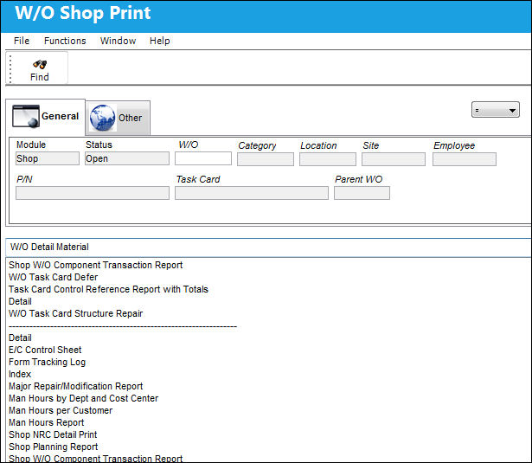Open the File menu
This screenshot has width=532, height=463.
tap(22, 41)
